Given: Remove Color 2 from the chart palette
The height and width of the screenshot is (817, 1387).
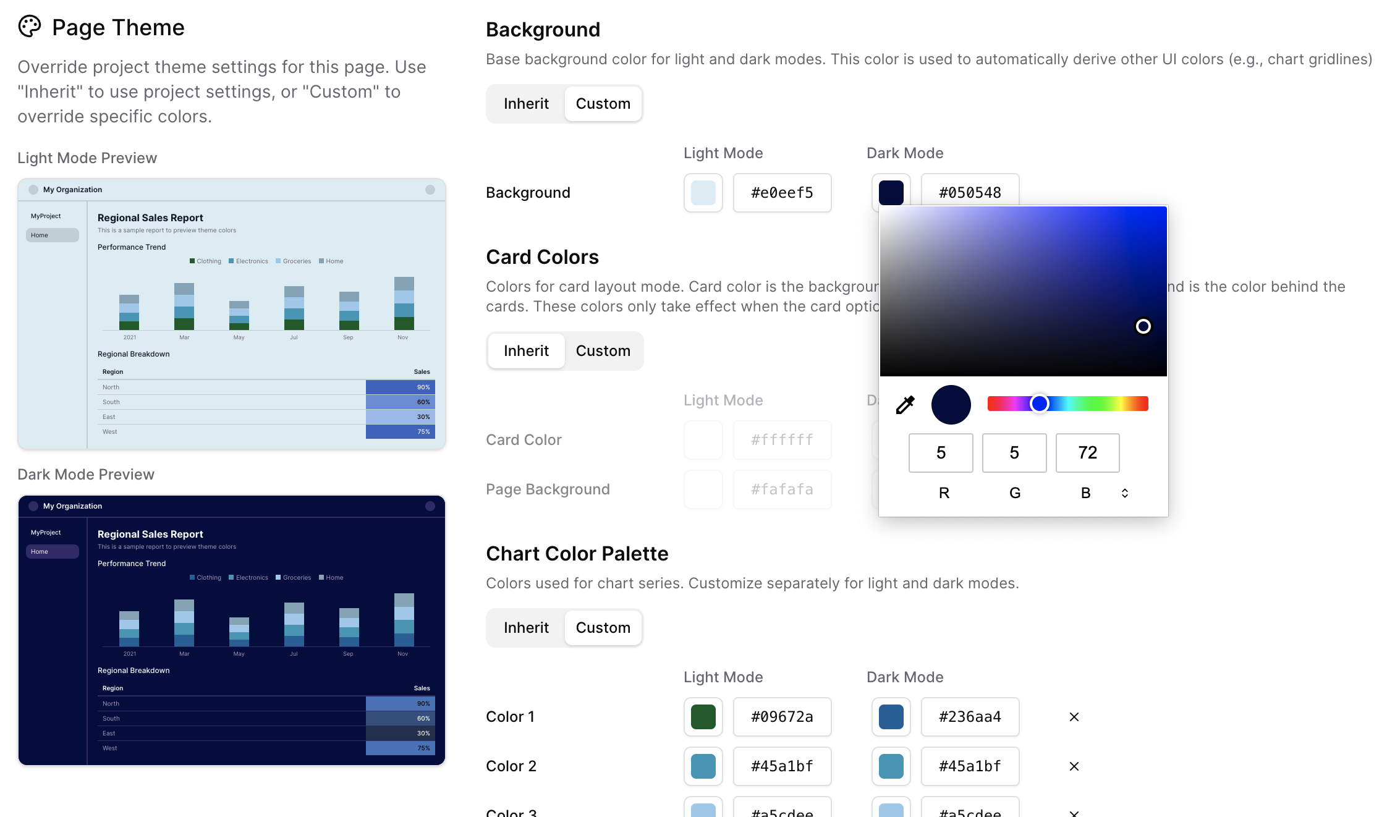Looking at the screenshot, I should click(1074, 766).
